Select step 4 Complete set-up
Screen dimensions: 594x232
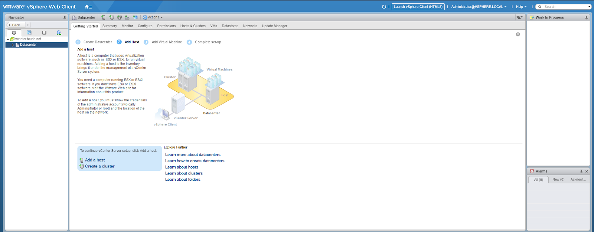pos(204,42)
